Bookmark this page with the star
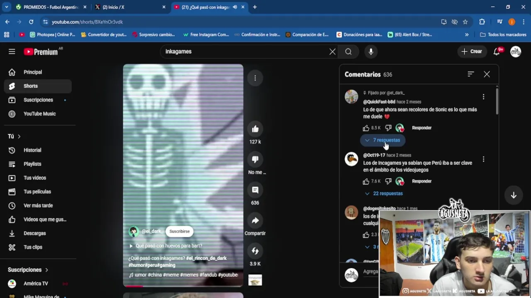 pyautogui.click(x=465, y=22)
